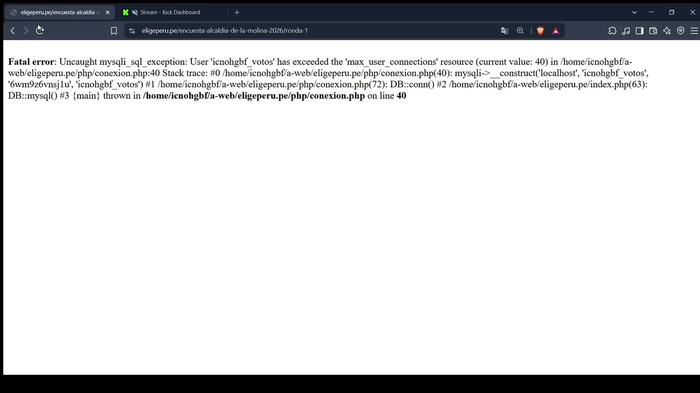Open a new tab with plus button

tap(237, 12)
